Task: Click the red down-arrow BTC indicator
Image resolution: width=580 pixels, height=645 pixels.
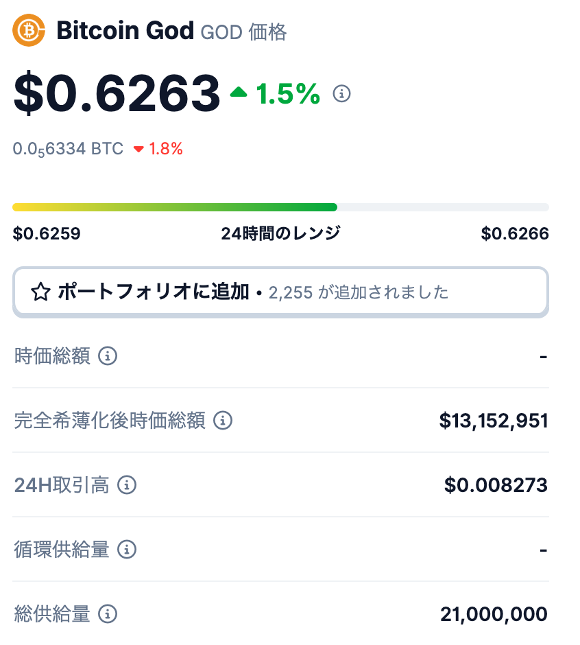Action: [x=138, y=150]
